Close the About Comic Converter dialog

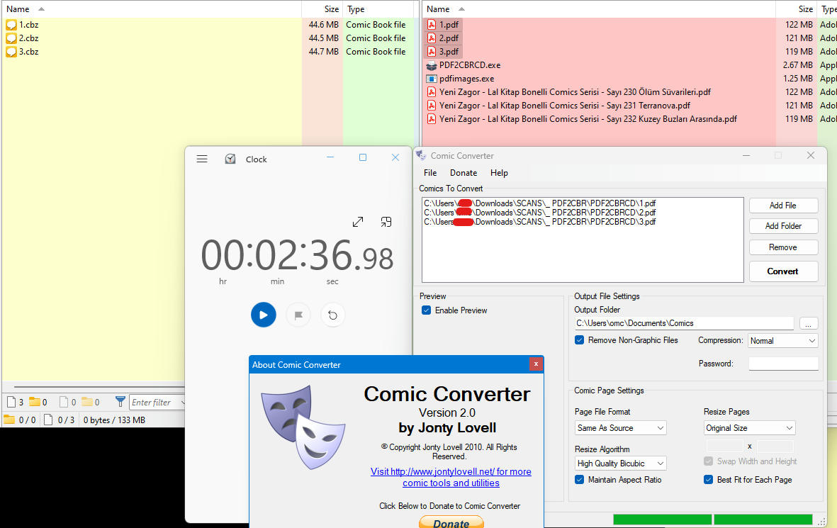pyautogui.click(x=536, y=364)
